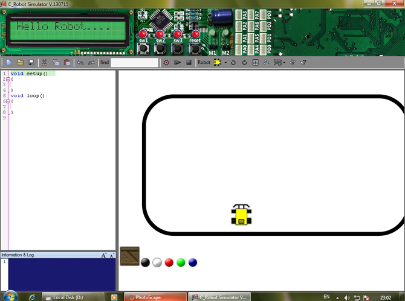The image size is (405, 301).
Task: Open the sensor settings panel icon
Action: [x=255, y=62]
